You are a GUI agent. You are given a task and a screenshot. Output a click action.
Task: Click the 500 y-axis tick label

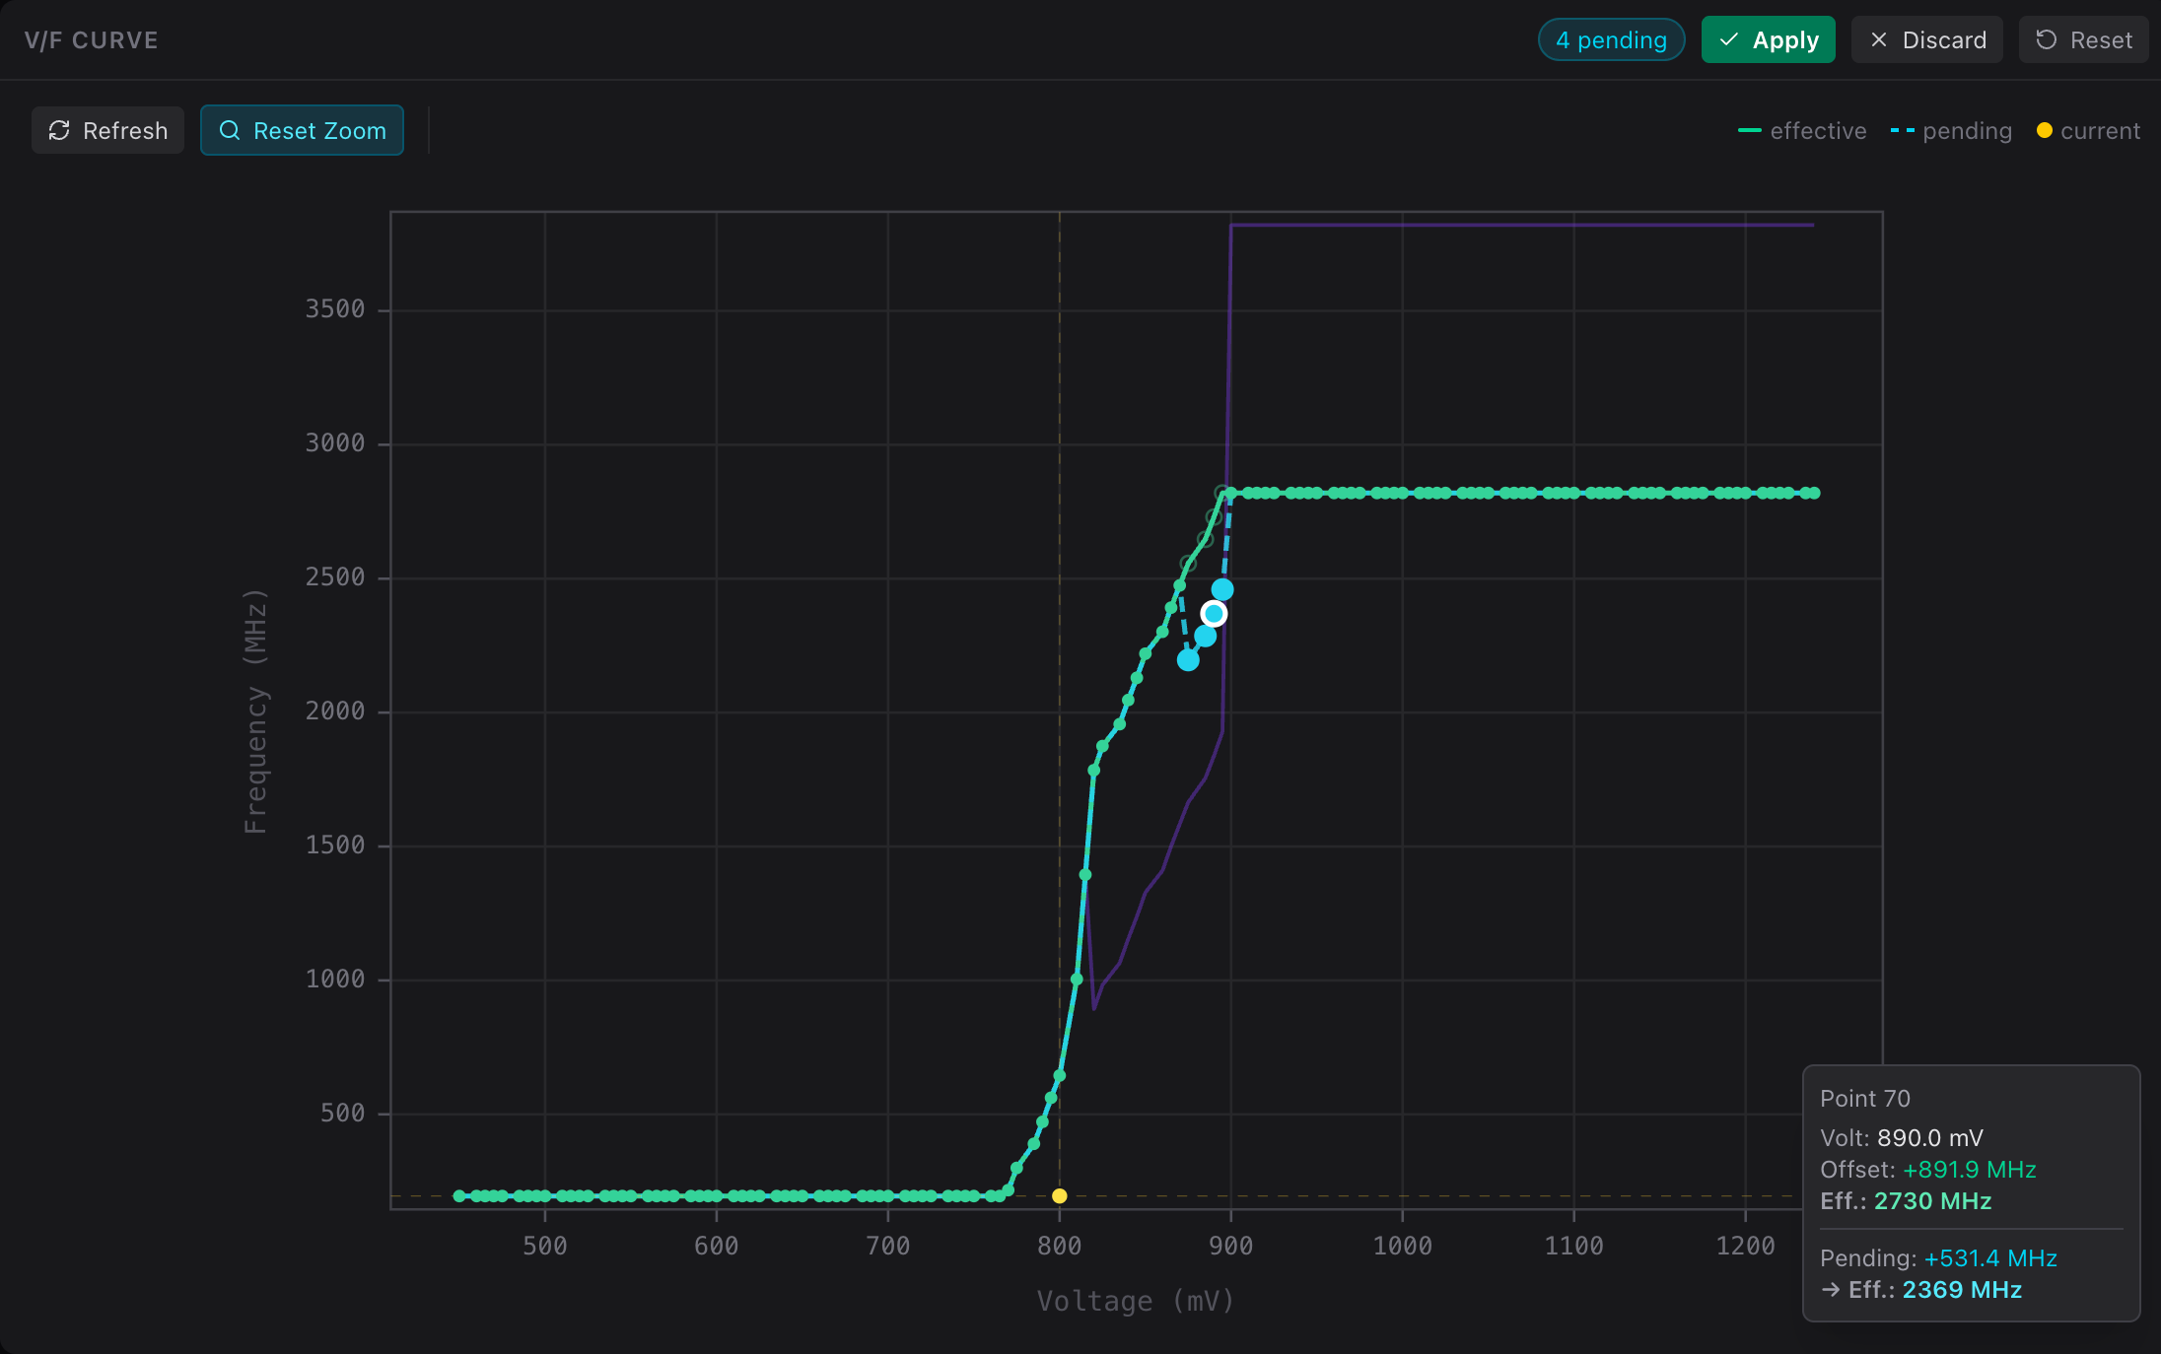pos(342,1114)
